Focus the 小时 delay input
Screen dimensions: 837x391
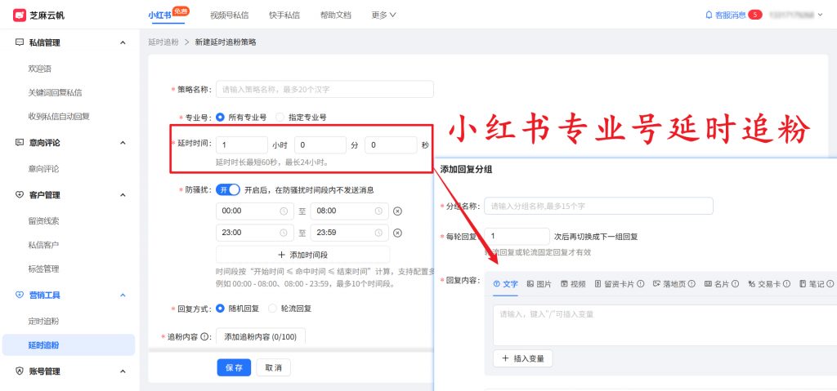(x=242, y=145)
